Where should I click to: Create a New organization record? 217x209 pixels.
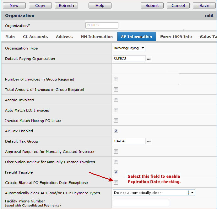[x=14, y=5]
